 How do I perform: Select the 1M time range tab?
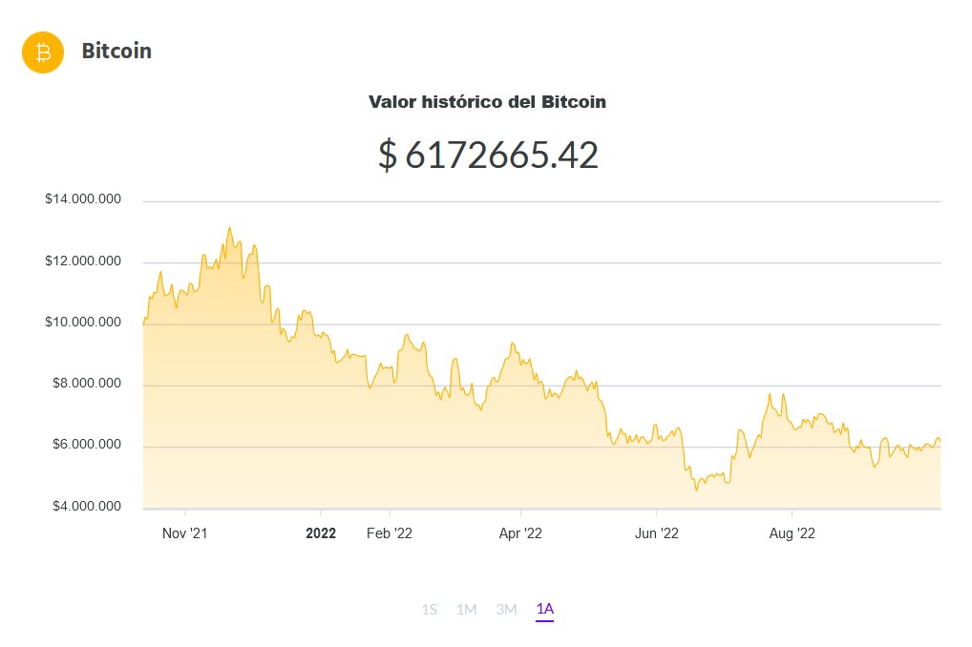[x=466, y=609]
